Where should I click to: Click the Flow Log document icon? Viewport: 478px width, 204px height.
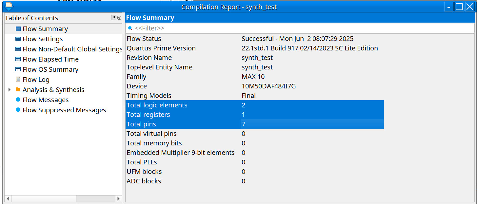tap(18, 80)
